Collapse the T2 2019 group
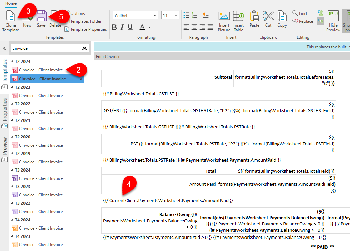Screen dimensions: 350x251 (x=12, y=153)
